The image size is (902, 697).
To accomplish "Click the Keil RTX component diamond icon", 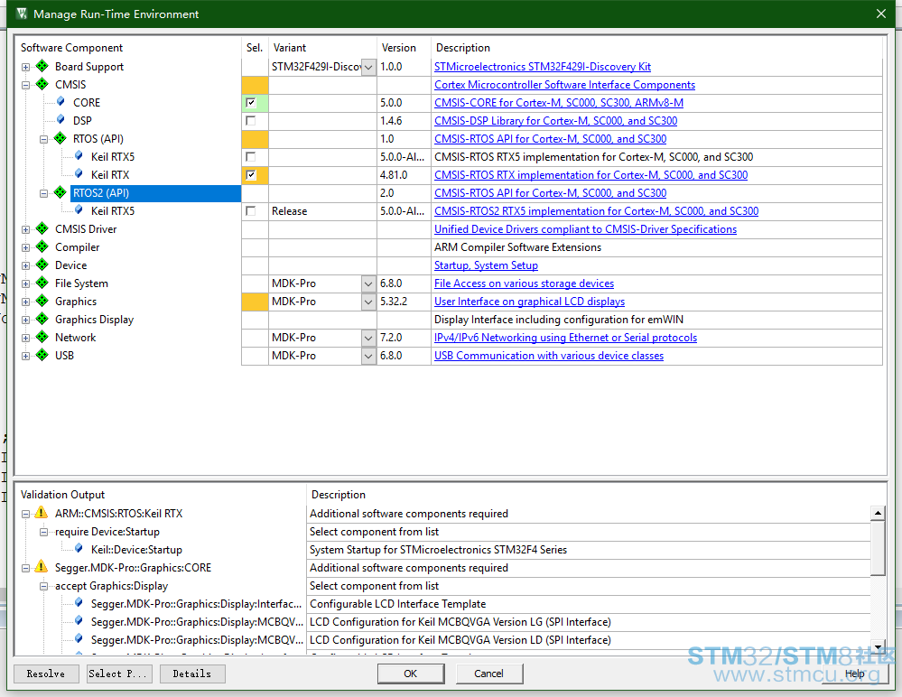I will 79,173.
